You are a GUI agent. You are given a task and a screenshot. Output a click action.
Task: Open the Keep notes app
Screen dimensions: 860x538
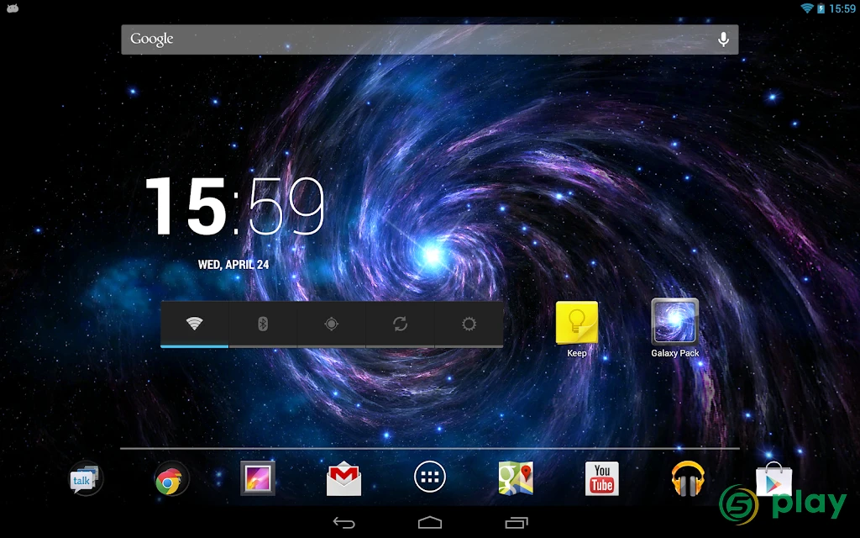[576, 330]
